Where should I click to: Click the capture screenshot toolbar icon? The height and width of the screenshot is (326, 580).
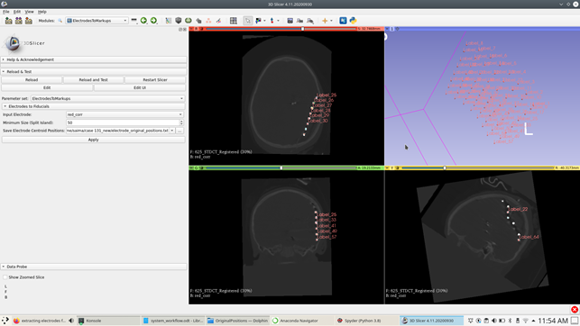[x=290, y=21]
